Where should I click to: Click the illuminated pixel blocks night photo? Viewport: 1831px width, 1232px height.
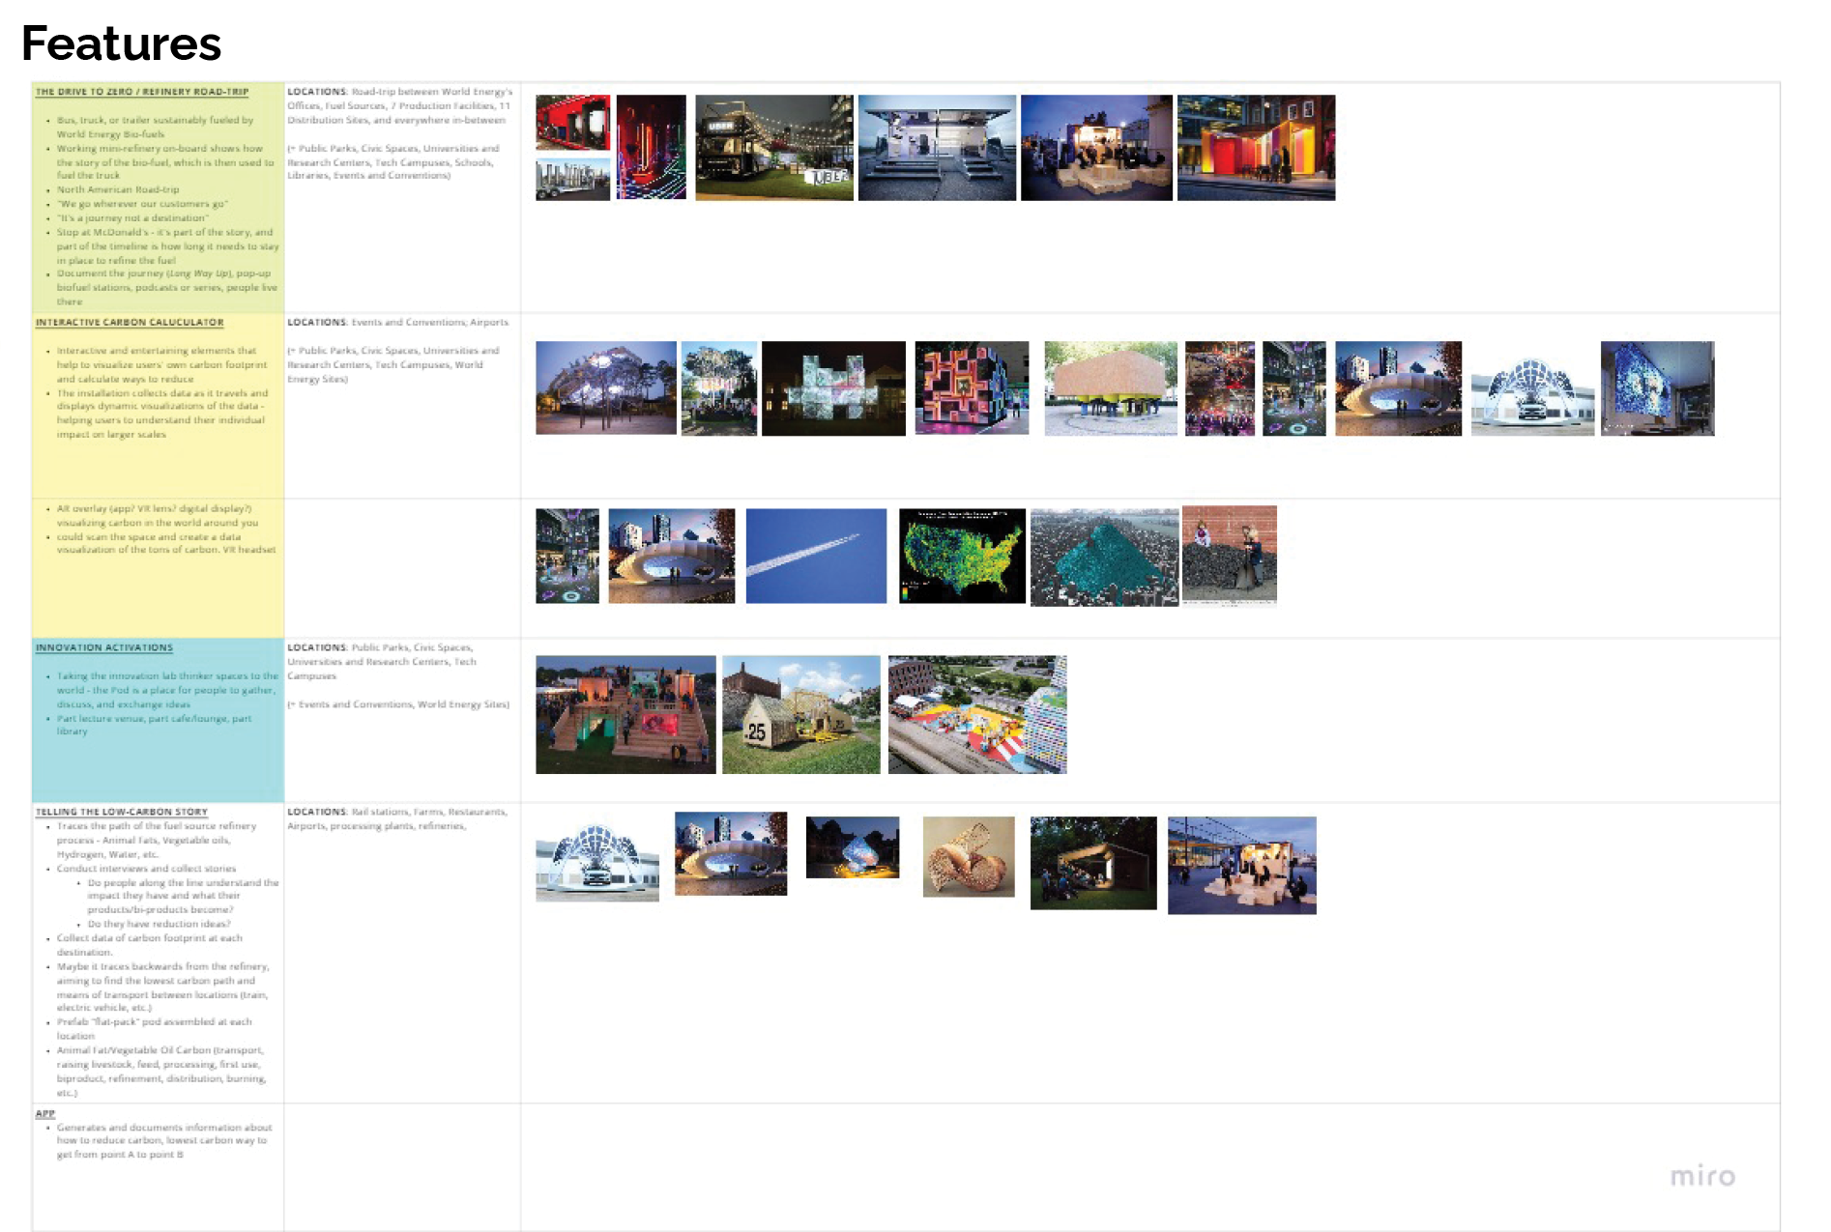833,388
